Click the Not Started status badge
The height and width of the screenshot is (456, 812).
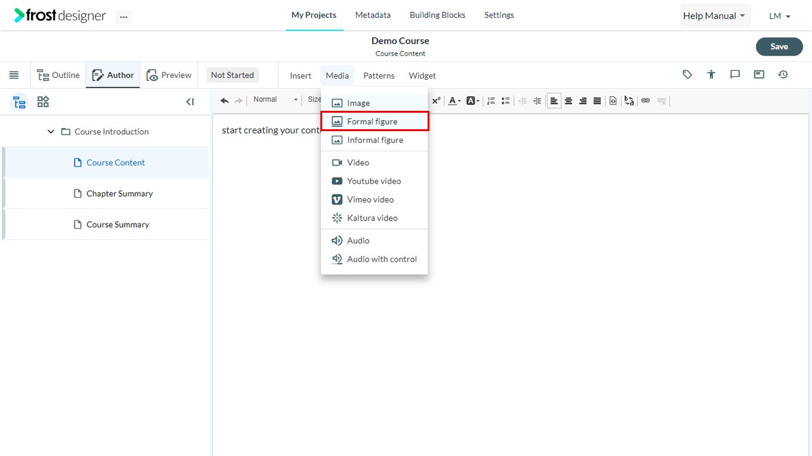(x=232, y=75)
